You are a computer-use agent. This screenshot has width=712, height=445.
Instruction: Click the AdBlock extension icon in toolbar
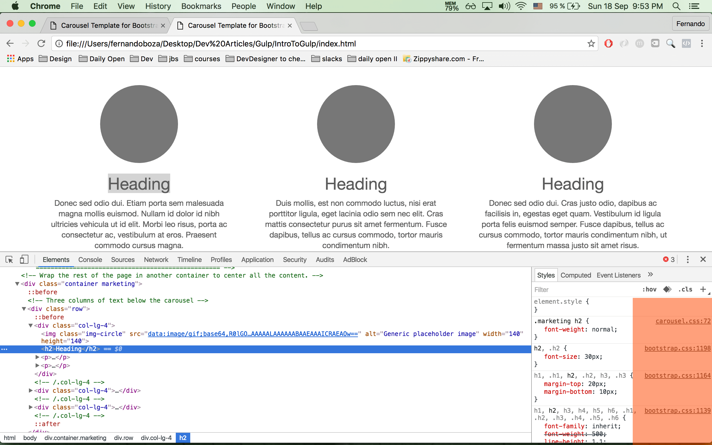(x=608, y=44)
